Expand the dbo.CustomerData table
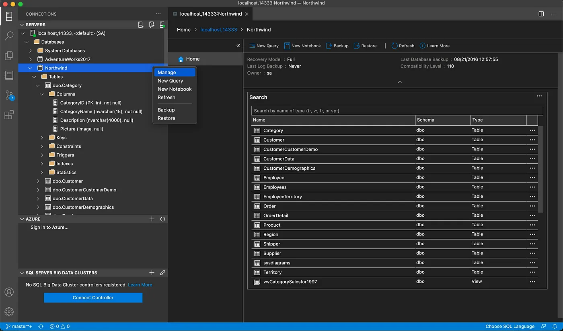563x331 pixels. 38,199
